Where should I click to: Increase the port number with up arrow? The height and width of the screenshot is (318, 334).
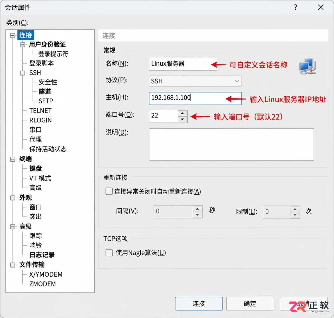click(x=182, y=113)
